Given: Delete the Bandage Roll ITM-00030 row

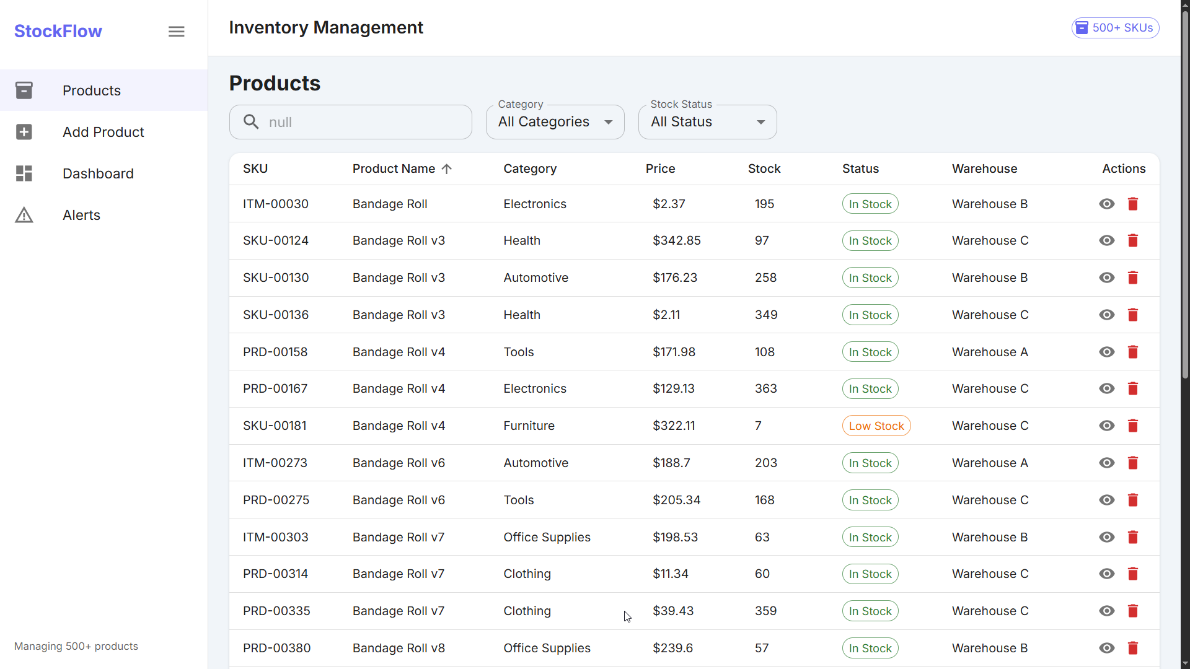Looking at the screenshot, I should click(1132, 204).
